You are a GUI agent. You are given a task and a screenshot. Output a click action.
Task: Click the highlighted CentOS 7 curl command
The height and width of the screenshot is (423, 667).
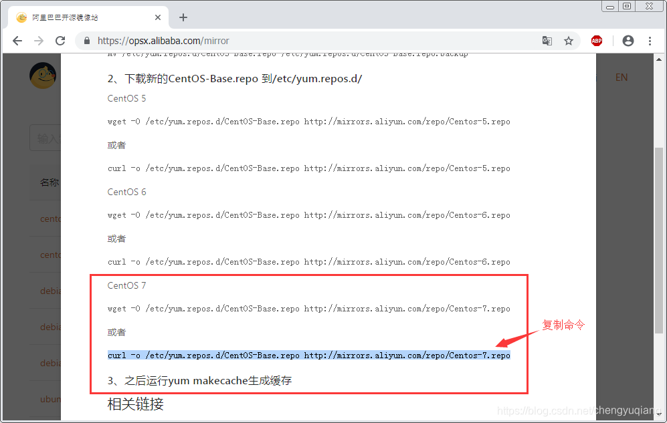pos(309,355)
